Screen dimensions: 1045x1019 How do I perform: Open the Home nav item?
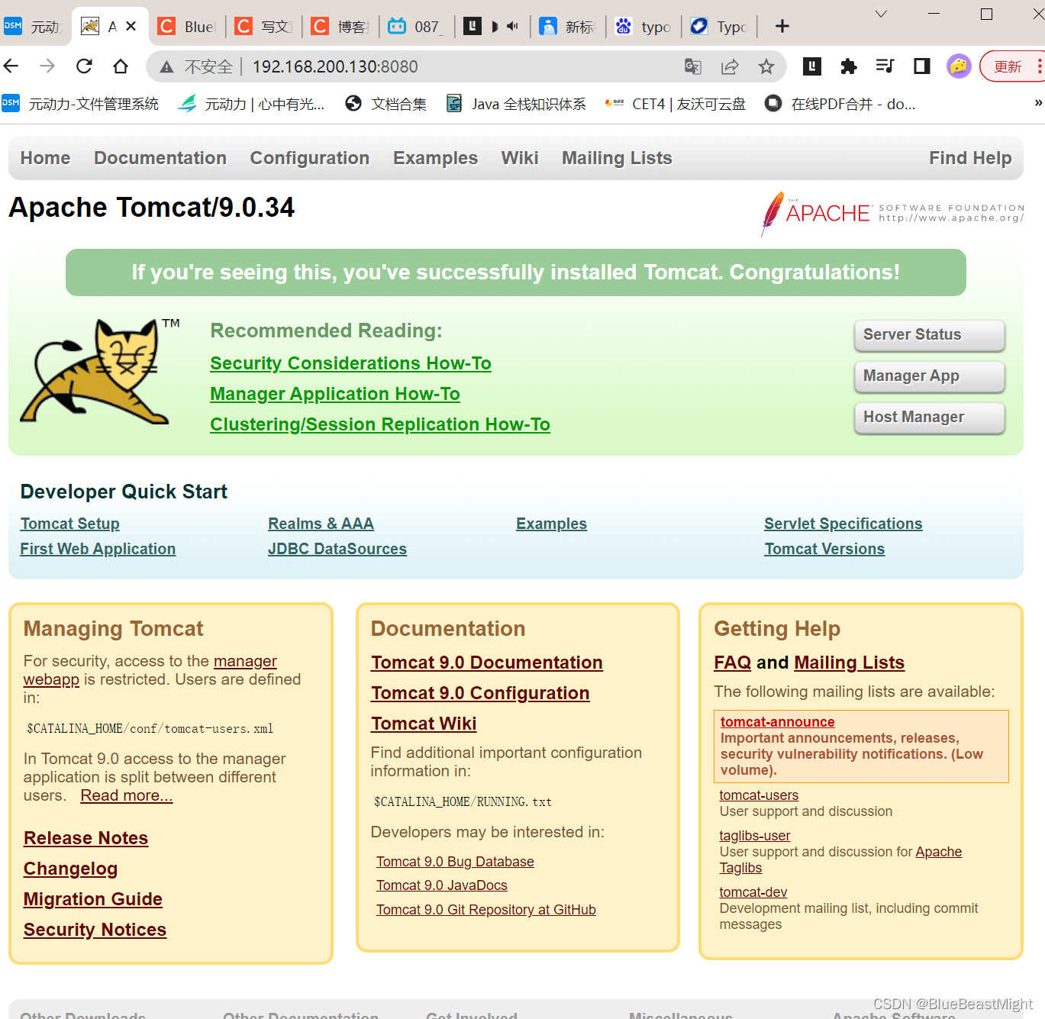point(45,158)
